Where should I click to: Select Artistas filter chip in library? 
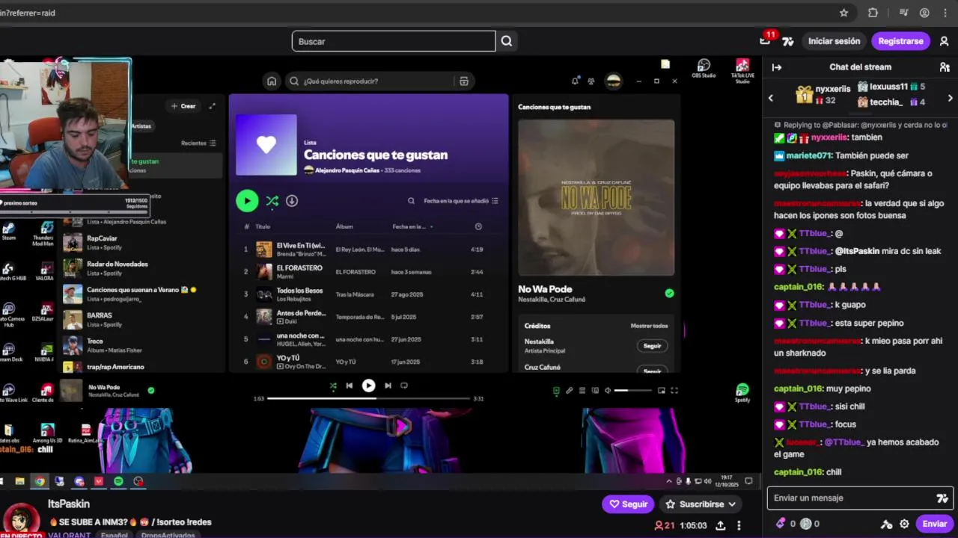(x=141, y=126)
